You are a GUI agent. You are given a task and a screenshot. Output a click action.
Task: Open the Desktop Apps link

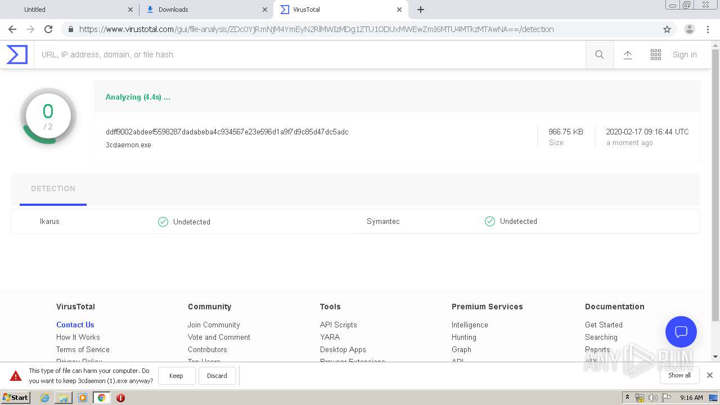point(343,350)
